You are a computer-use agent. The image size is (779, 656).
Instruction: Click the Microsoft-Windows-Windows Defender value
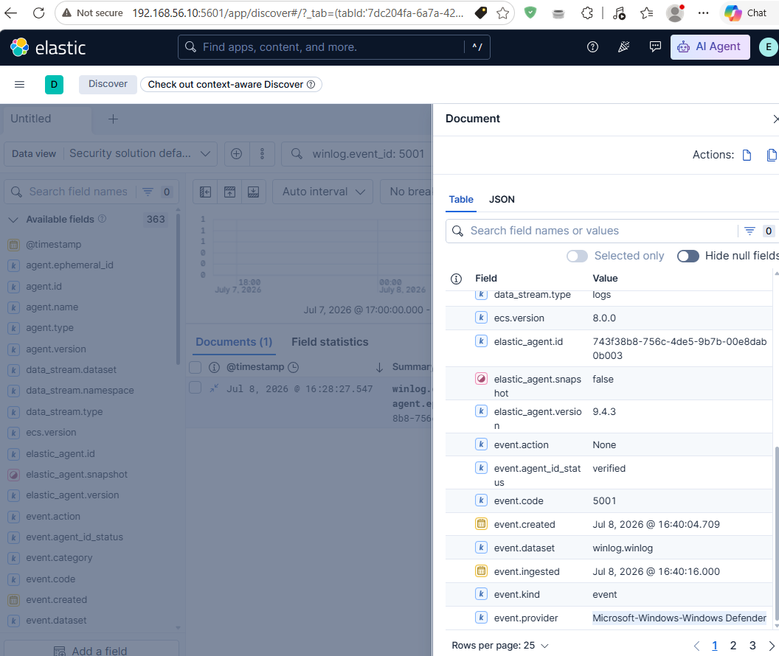coord(679,618)
